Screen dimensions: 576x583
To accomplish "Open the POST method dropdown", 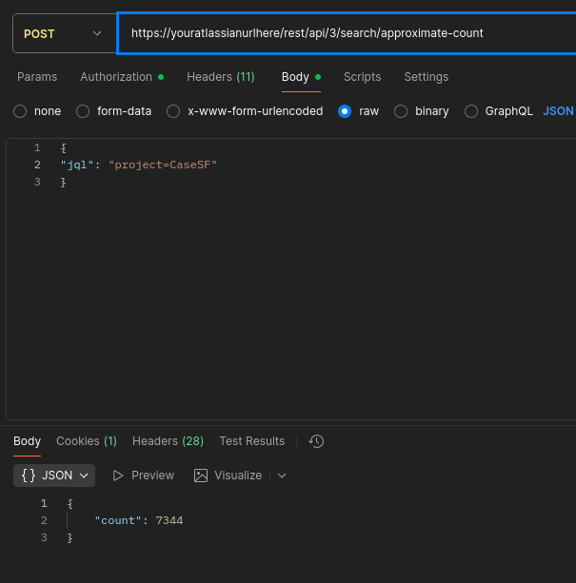I will [62, 33].
